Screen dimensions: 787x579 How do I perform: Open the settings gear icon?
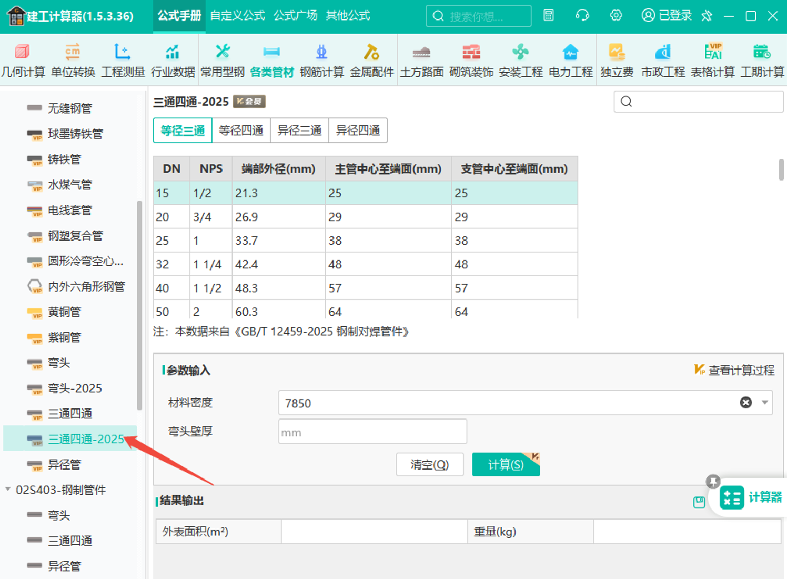point(616,16)
